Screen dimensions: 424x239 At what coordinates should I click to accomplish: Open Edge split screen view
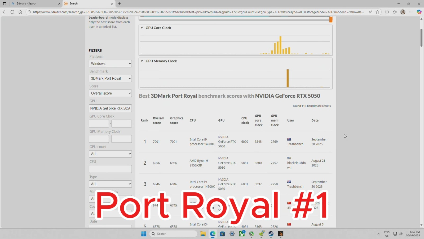pyautogui.click(x=387, y=12)
